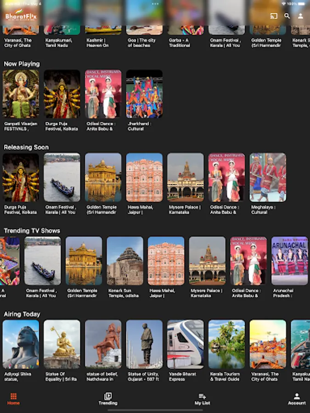Screen dimensions: 310x413
Task: Open Vande Bharat Express thumbnail
Action: (186, 344)
